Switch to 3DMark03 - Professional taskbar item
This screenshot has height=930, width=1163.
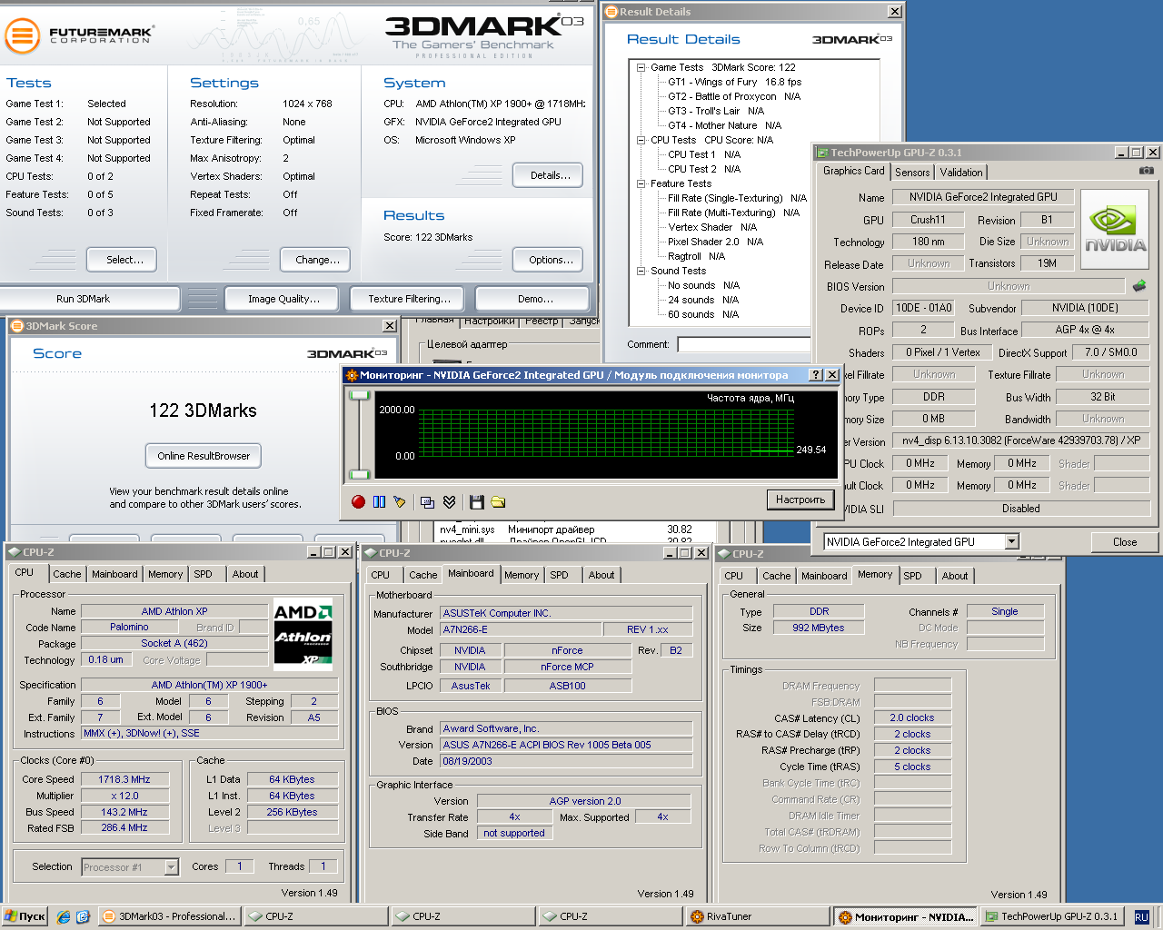[170, 916]
